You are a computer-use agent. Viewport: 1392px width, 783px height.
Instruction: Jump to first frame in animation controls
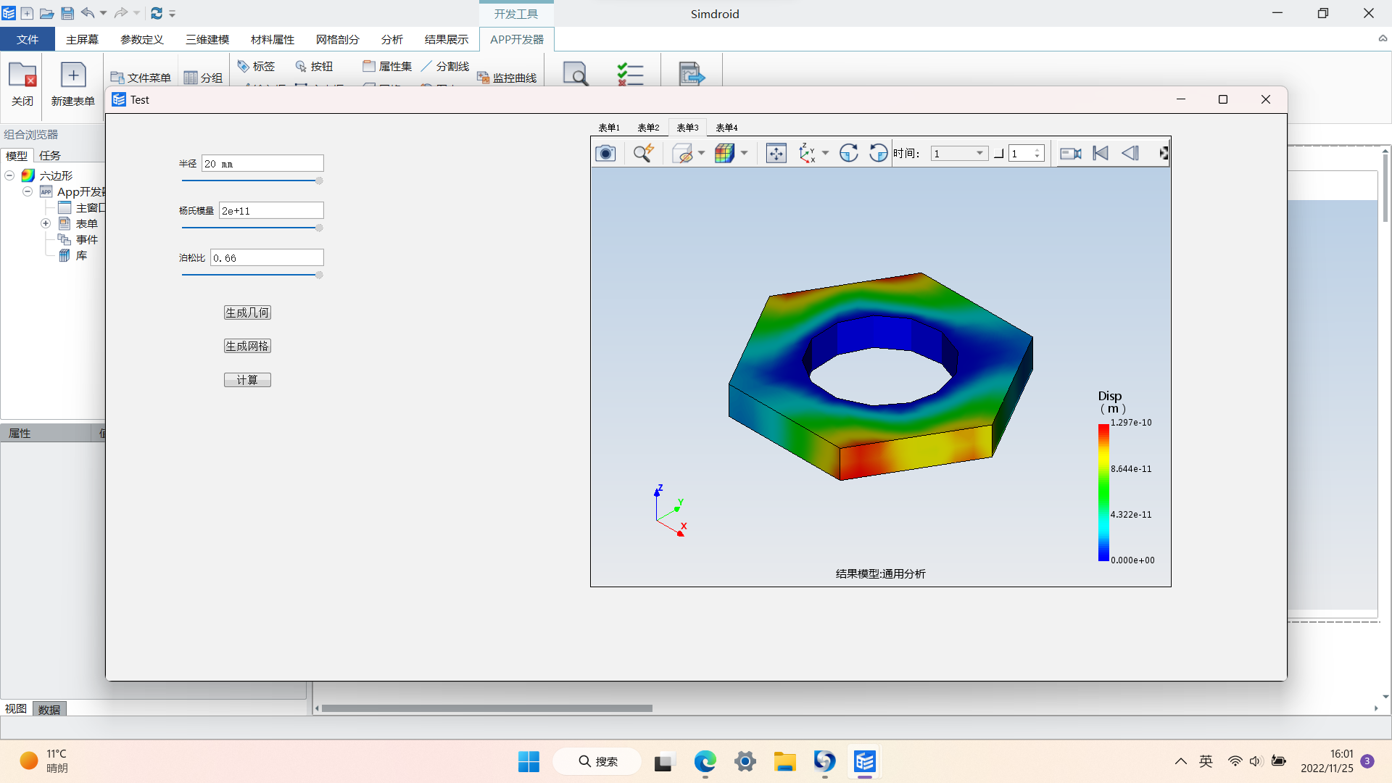pyautogui.click(x=1101, y=154)
